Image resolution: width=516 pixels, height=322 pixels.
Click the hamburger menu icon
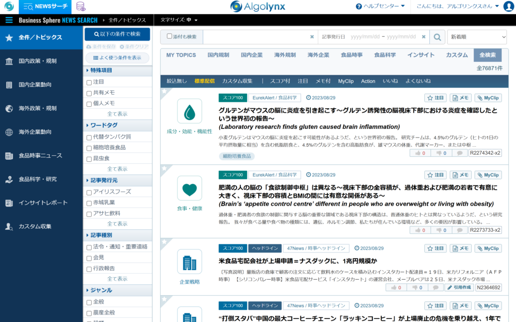[9, 20]
